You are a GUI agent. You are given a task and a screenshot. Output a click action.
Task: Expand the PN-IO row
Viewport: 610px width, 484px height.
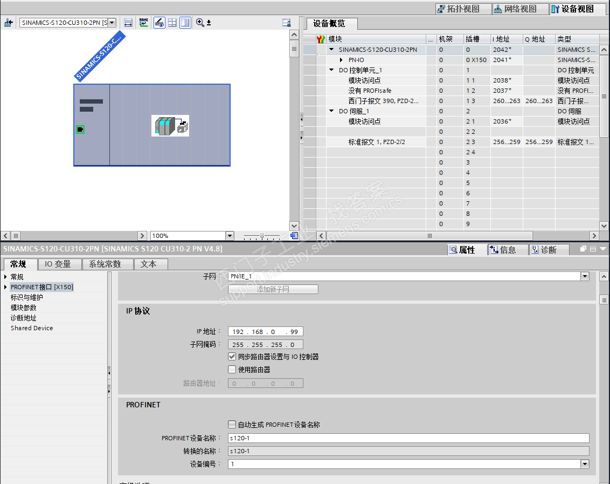pyautogui.click(x=341, y=60)
